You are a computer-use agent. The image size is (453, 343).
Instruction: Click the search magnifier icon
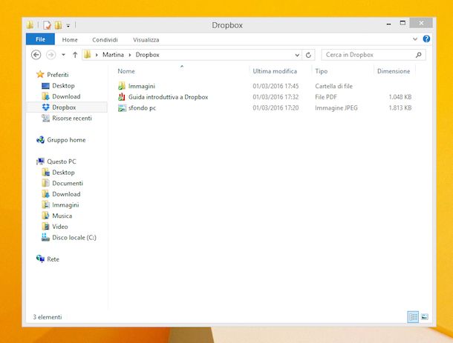coord(418,55)
